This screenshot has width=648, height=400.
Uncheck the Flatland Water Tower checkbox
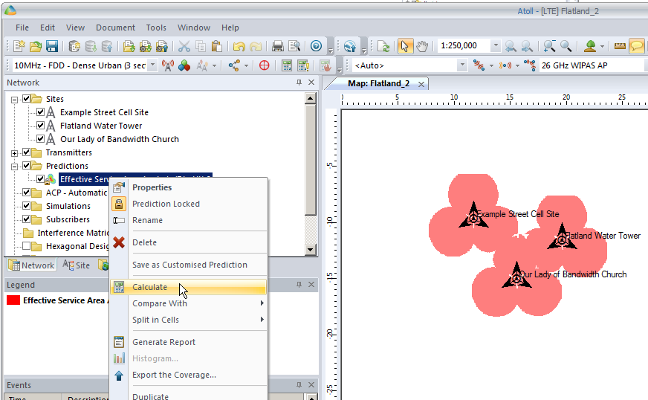(x=41, y=126)
